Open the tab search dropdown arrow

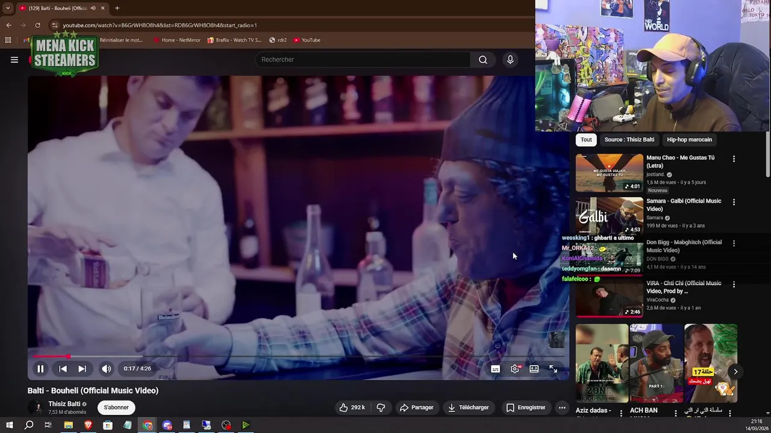point(8,8)
